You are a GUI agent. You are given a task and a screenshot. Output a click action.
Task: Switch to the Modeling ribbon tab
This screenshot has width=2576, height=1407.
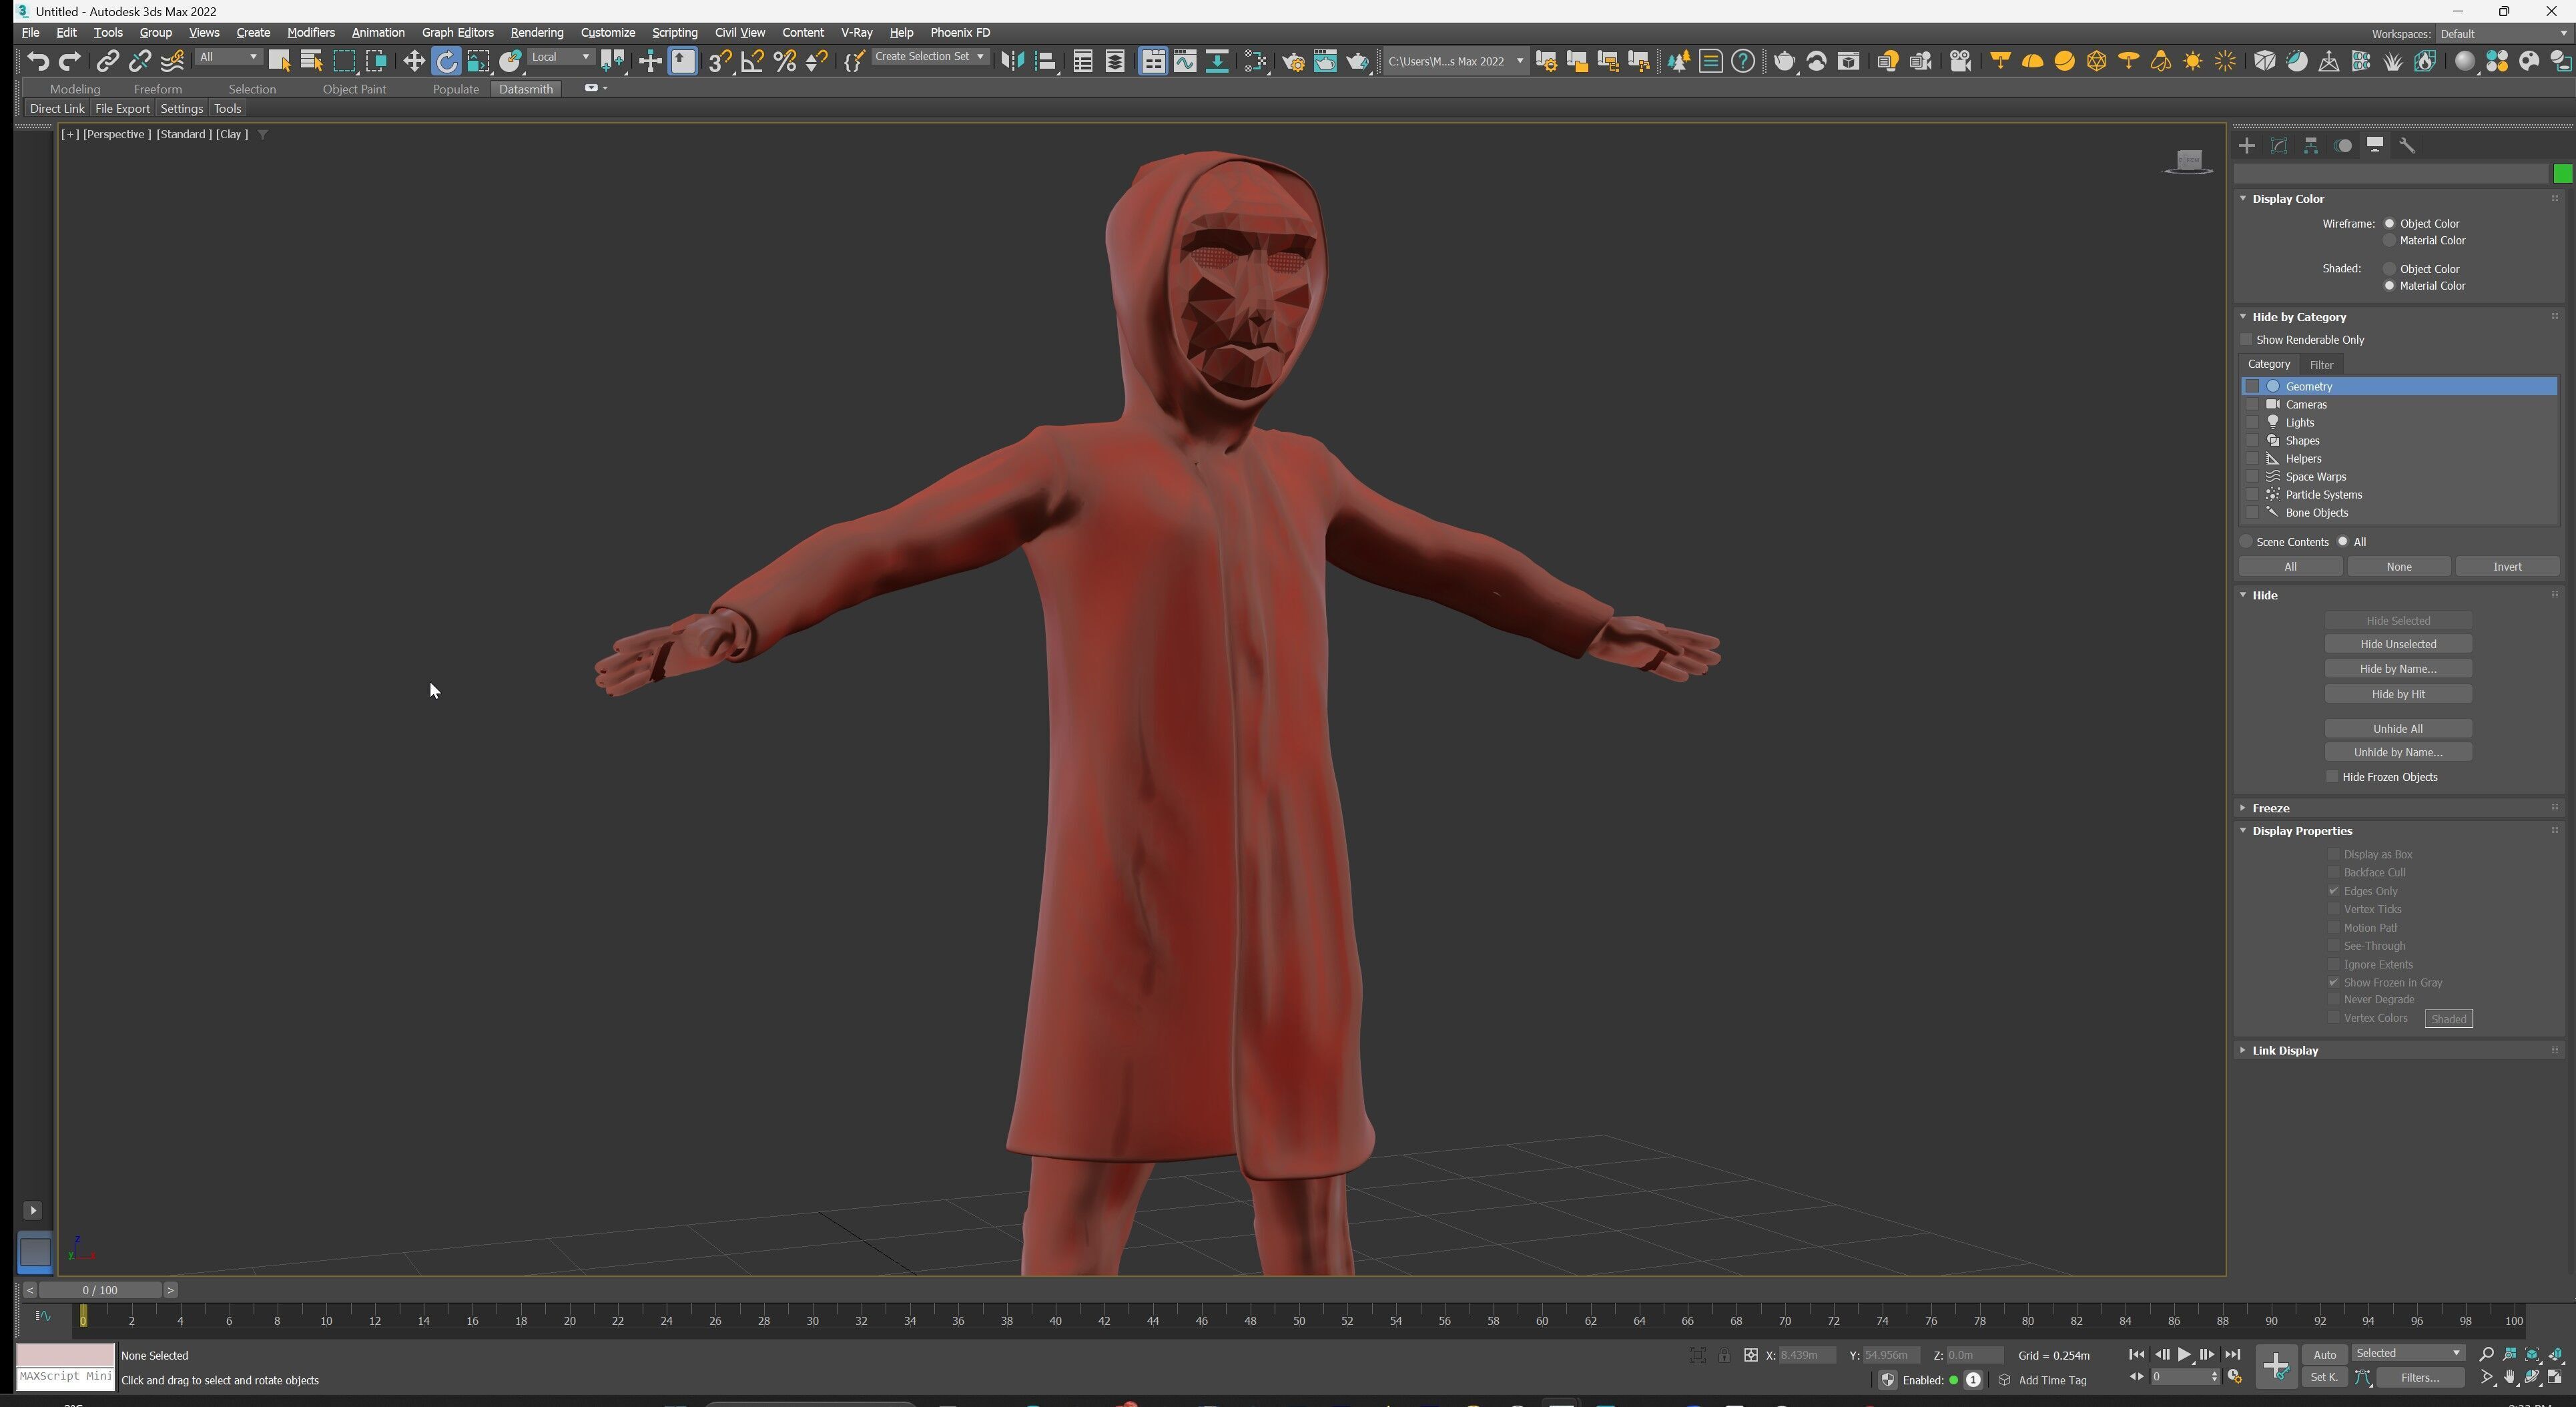(x=75, y=89)
